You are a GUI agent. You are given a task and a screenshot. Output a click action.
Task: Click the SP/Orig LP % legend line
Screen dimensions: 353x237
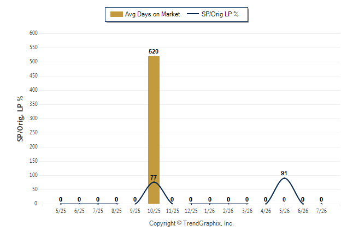pyautogui.click(x=193, y=14)
